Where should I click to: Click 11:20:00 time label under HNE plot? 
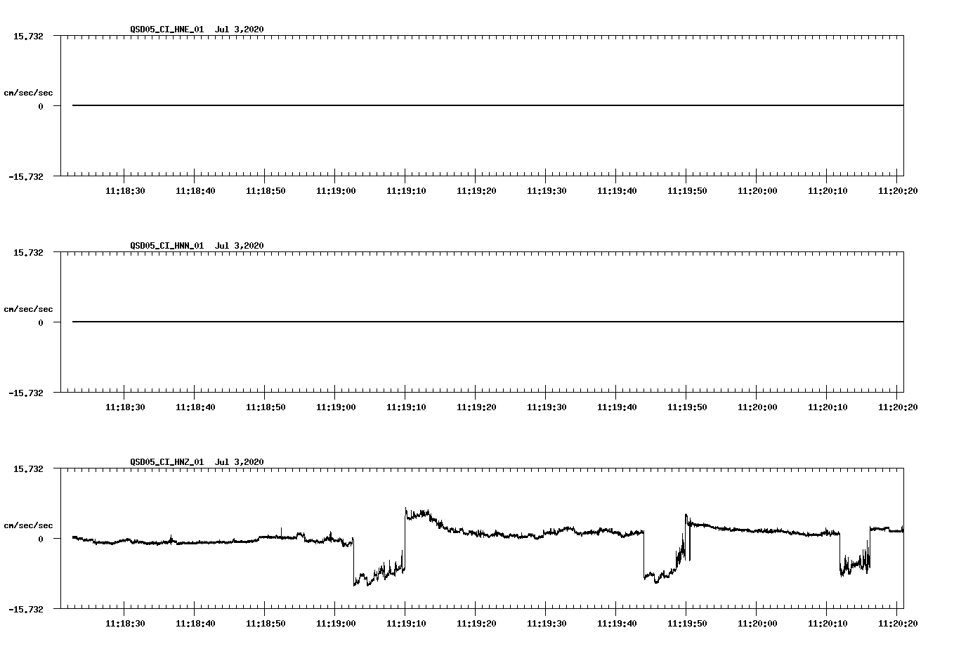coord(757,190)
